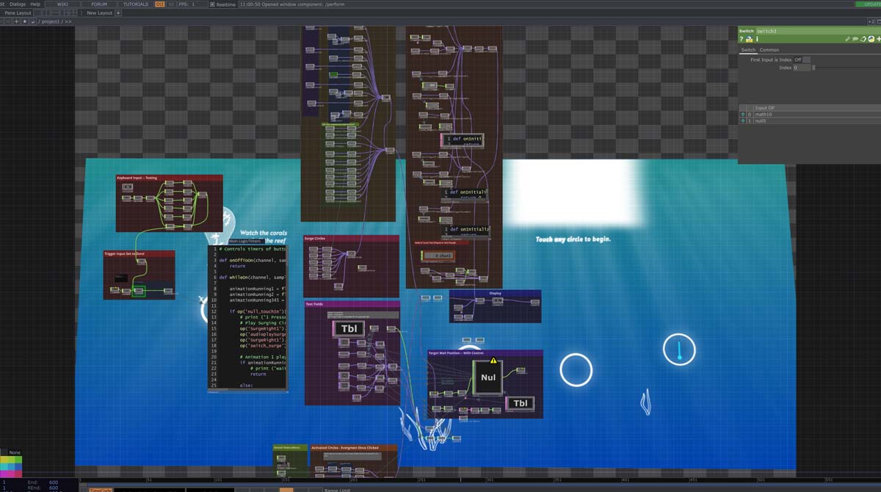Screen dimensions: 881x492
Task: Toggle the orange O|I power button
Action: 159,4
